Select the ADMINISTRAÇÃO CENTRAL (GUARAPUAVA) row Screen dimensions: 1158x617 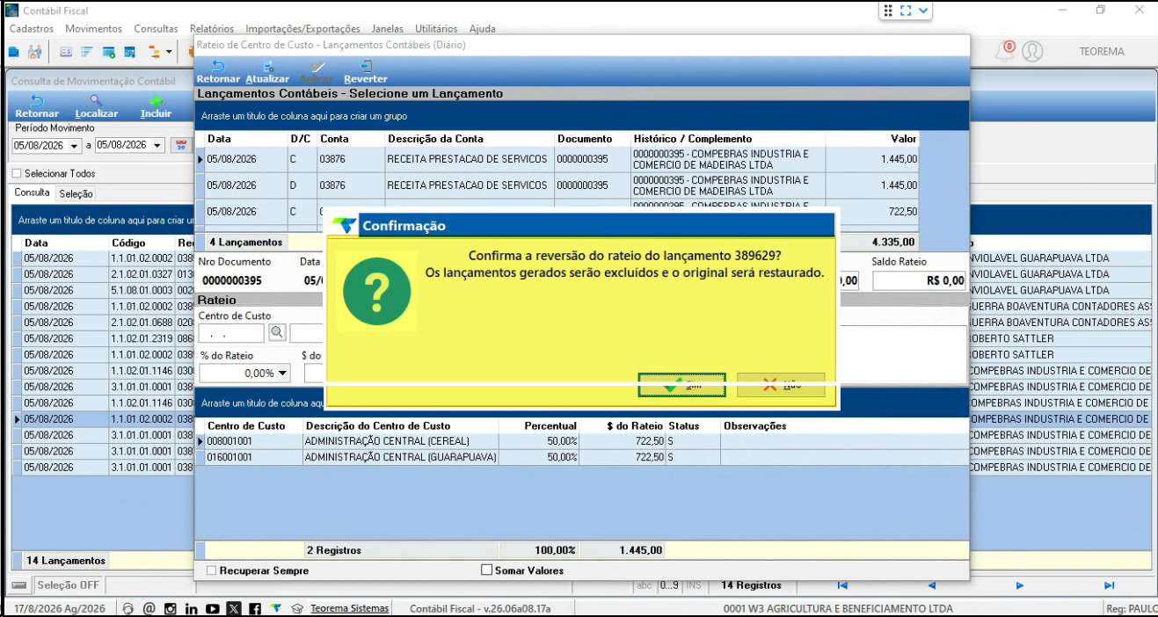(x=581, y=457)
